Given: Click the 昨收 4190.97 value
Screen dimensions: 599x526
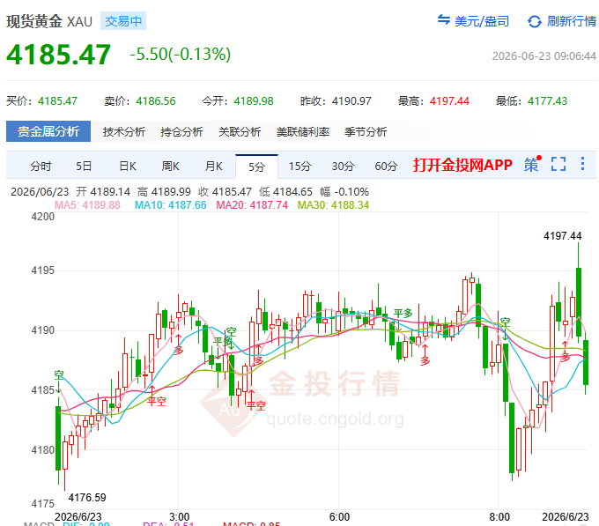Looking at the screenshot, I should (351, 101).
